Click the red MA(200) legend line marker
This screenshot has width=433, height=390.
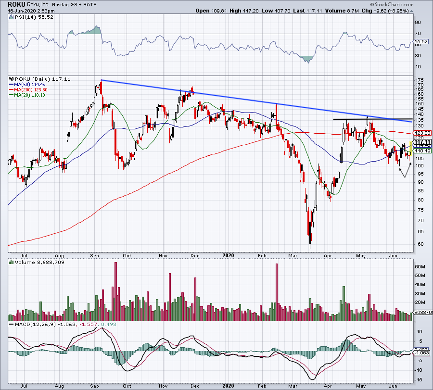click(11, 90)
